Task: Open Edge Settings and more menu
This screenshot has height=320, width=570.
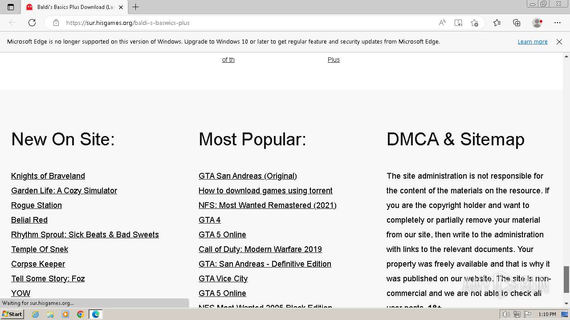Action: point(558,23)
